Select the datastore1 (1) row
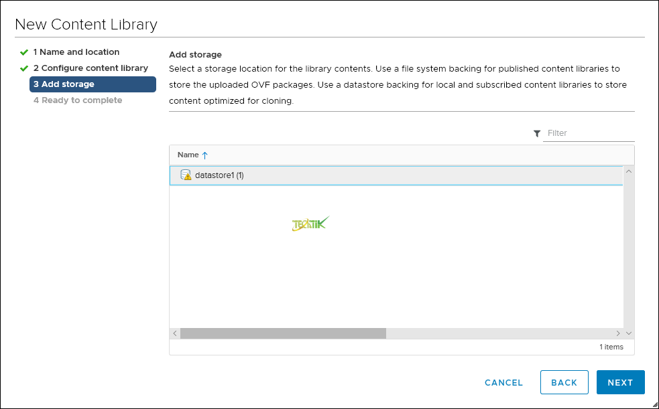The width and height of the screenshot is (659, 409). [396, 175]
